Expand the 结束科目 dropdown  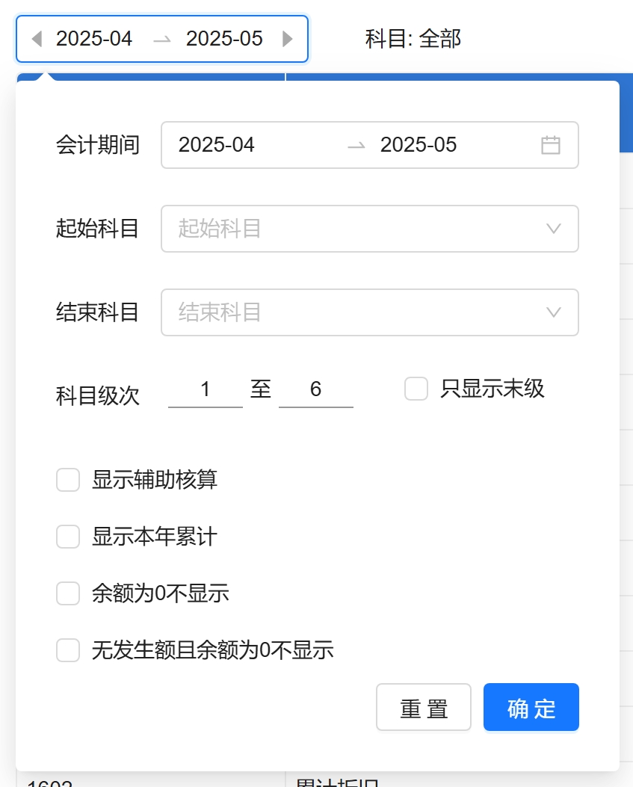[x=553, y=312]
